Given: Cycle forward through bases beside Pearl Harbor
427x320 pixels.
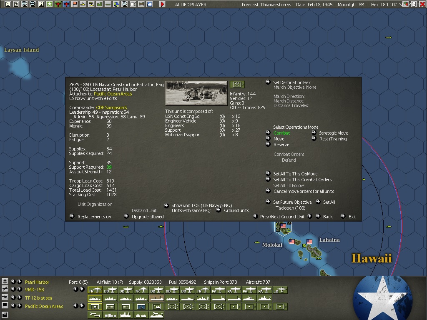Looking at the screenshot, I should (x=19, y=282).
